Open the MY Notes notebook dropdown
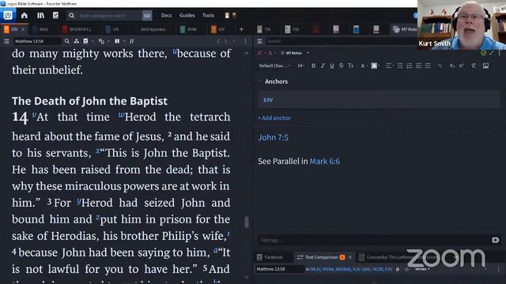 click(x=295, y=53)
